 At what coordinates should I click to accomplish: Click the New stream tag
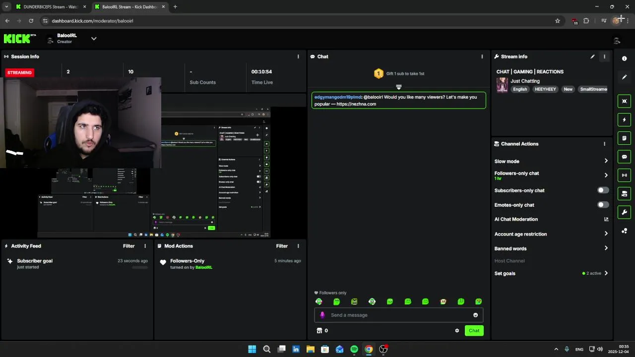[568, 89]
